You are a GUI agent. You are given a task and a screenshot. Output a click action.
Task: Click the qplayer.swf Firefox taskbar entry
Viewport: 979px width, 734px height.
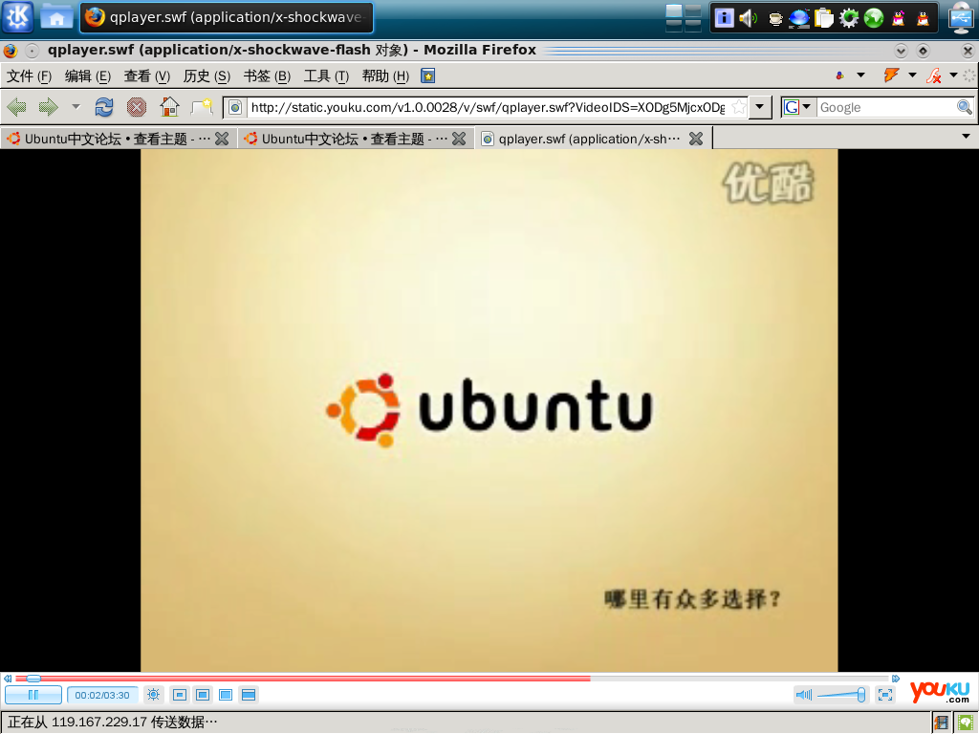[227, 17]
